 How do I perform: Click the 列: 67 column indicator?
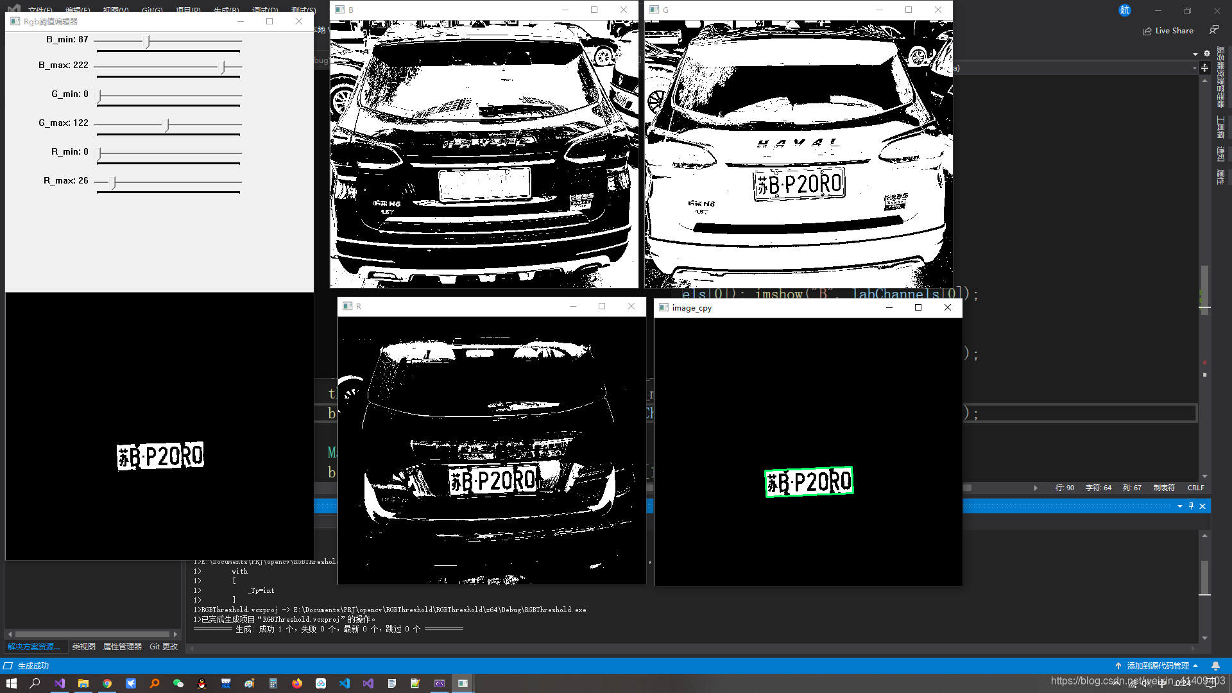click(1132, 488)
